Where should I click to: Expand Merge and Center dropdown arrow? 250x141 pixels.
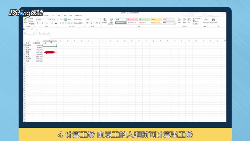(84, 23)
